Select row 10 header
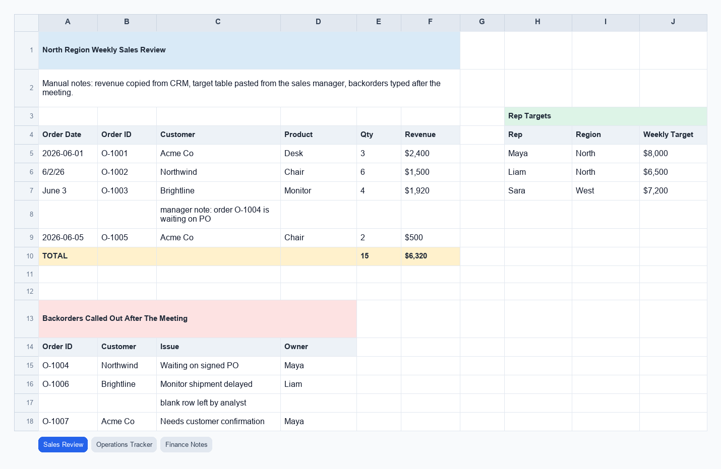The width and height of the screenshot is (721, 469). [x=27, y=256]
